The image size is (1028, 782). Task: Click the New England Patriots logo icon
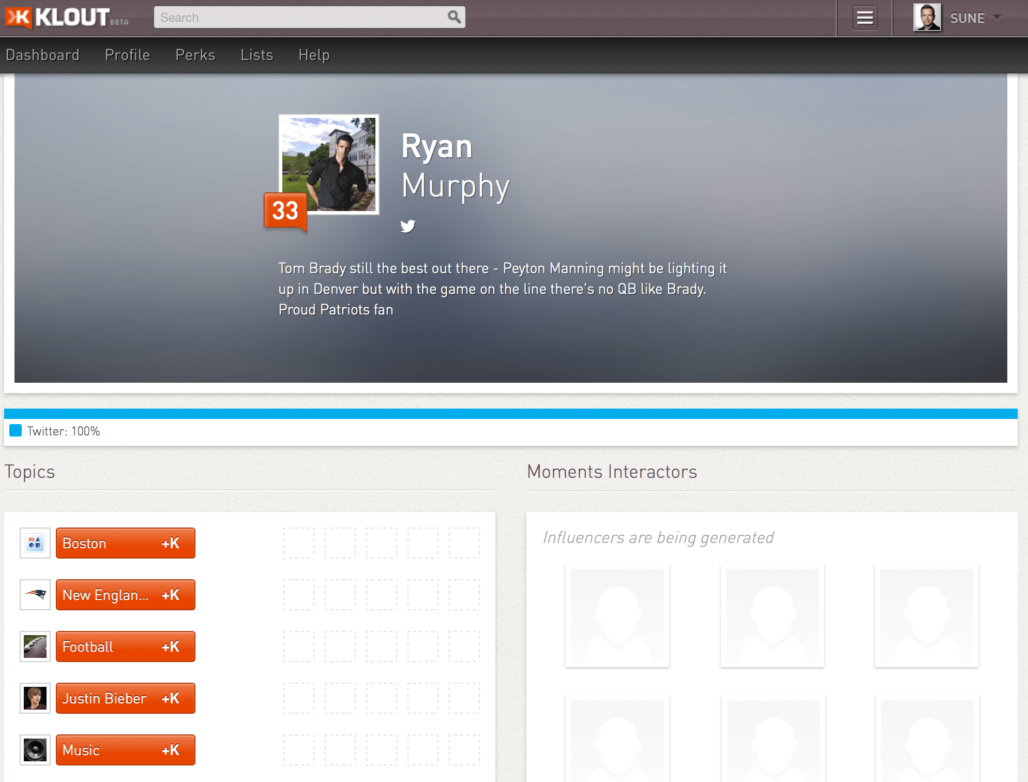coord(34,595)
